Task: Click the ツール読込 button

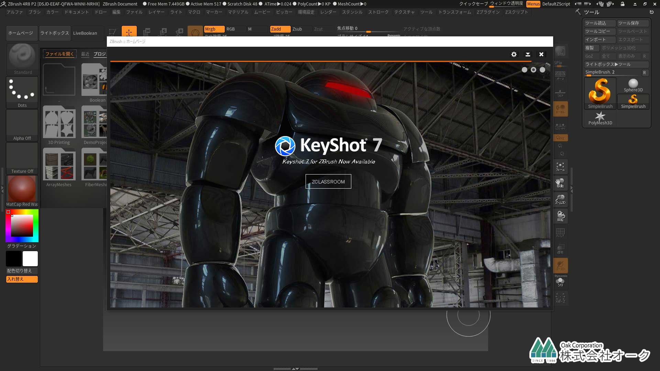Action: click(x=600, y=23)
